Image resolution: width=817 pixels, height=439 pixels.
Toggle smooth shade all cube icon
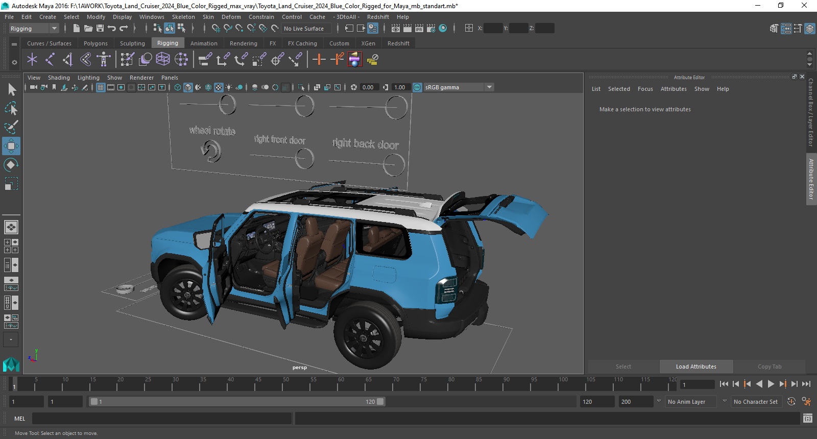188,87
